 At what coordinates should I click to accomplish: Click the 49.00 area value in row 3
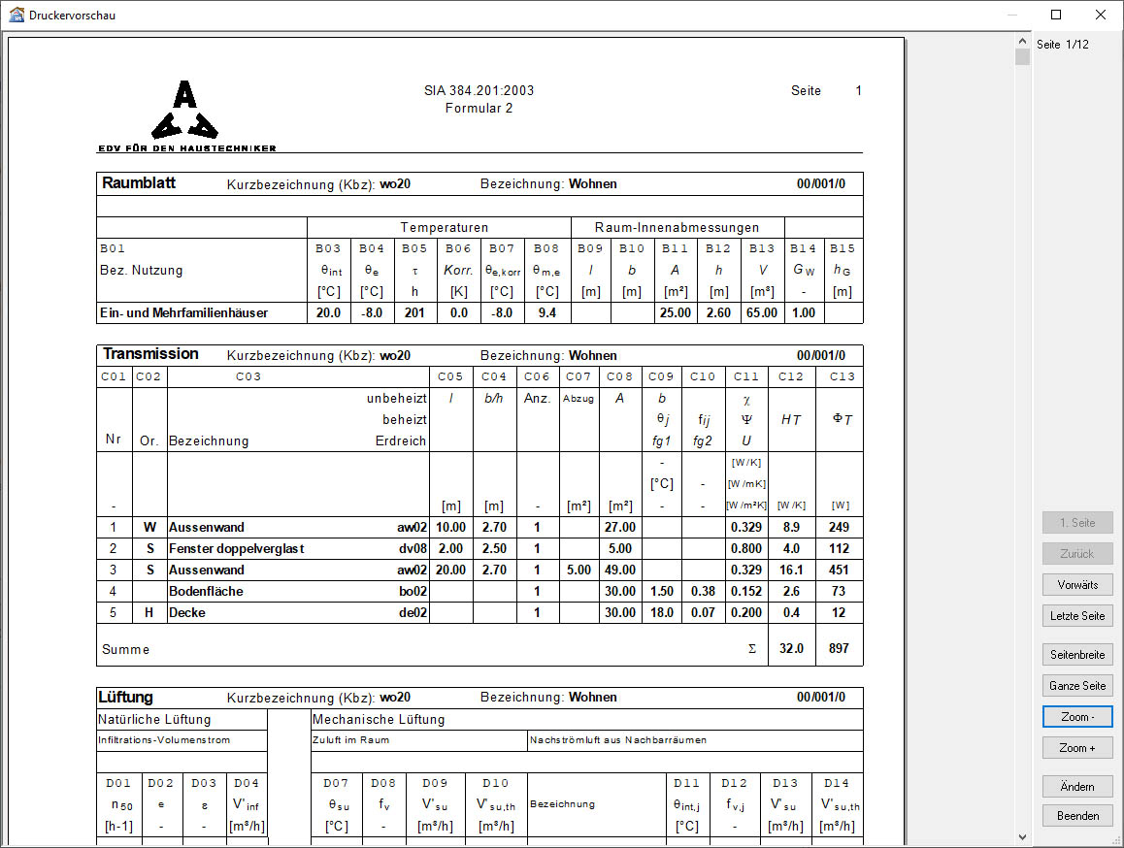pos(620,571)
